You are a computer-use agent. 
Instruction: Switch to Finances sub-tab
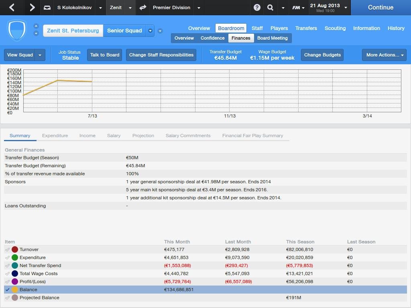pos(241,38)
